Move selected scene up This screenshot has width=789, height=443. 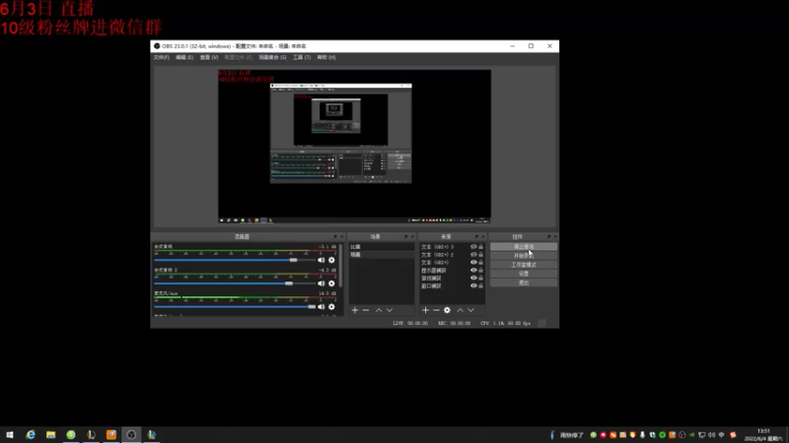point(379,310)
